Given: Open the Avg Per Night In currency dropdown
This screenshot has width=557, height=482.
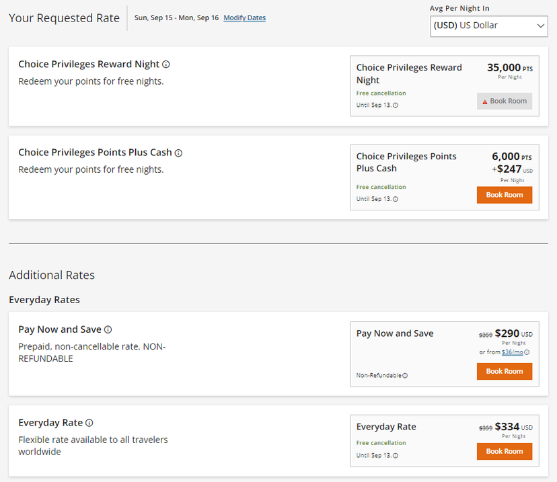Looking at the screenshot, I should click(488, 26).
